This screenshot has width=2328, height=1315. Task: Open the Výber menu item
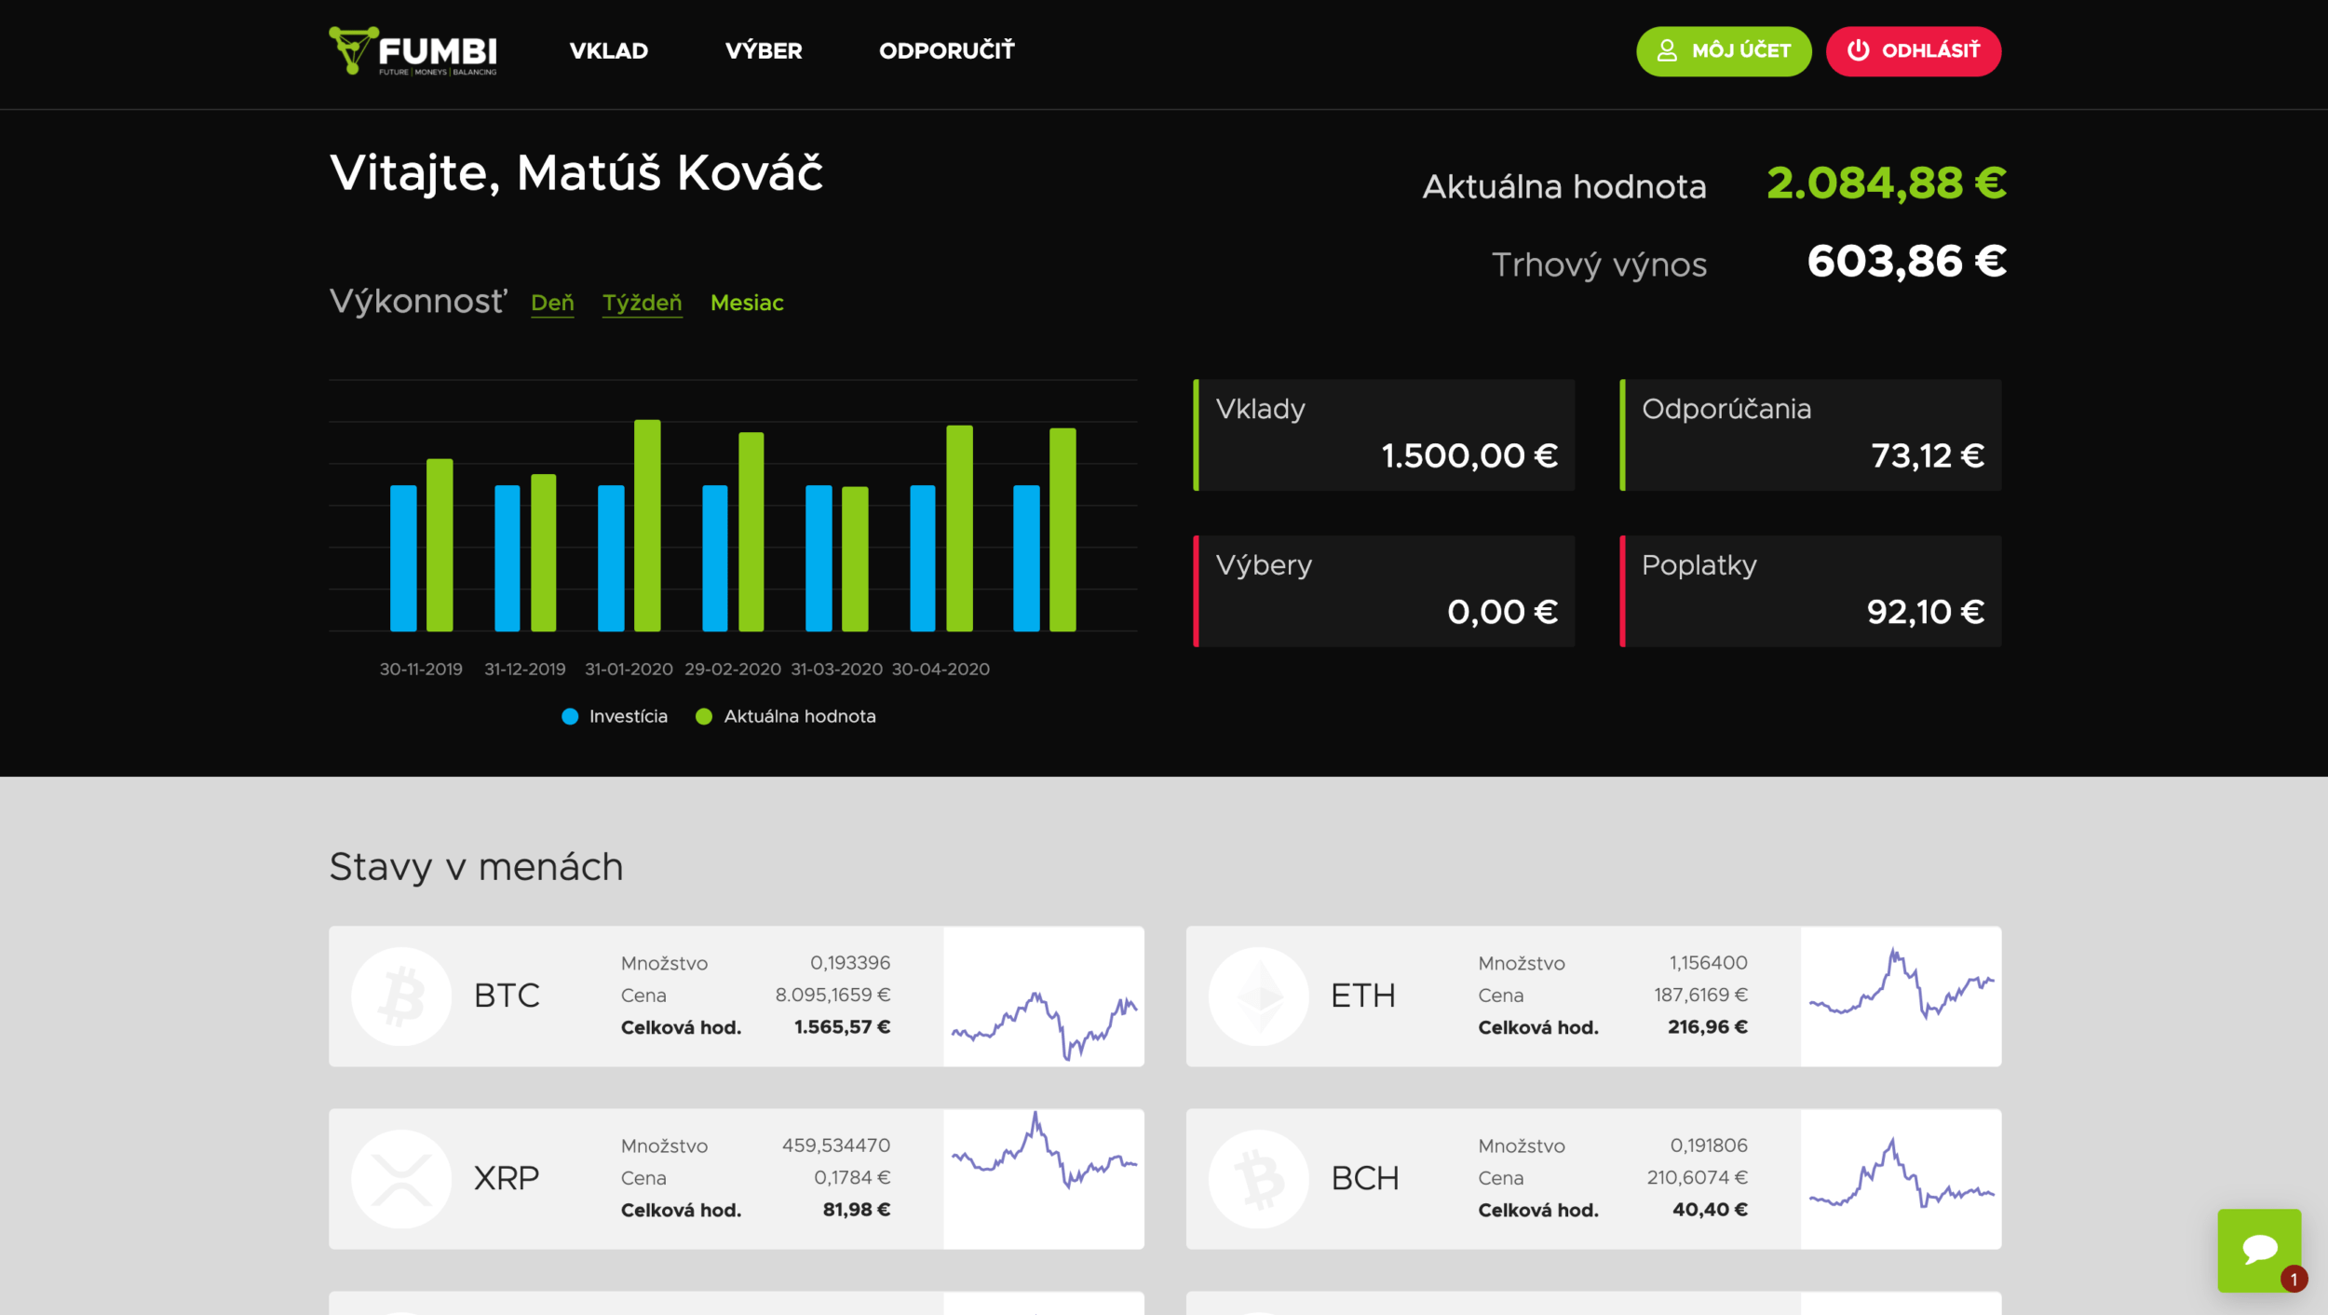pos(764,50)
